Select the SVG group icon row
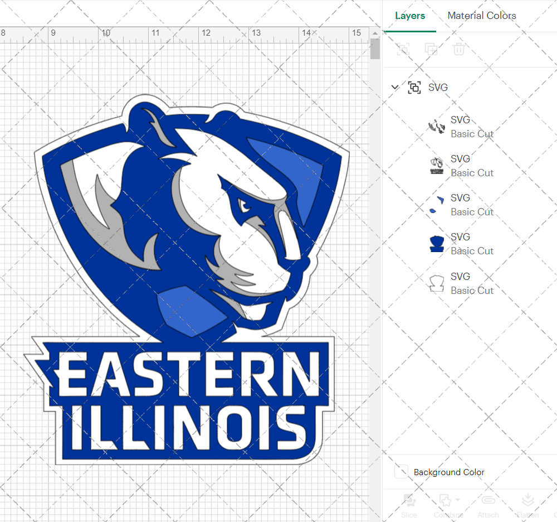Viewport: 557px width, 522px height. tap(414, 88)
